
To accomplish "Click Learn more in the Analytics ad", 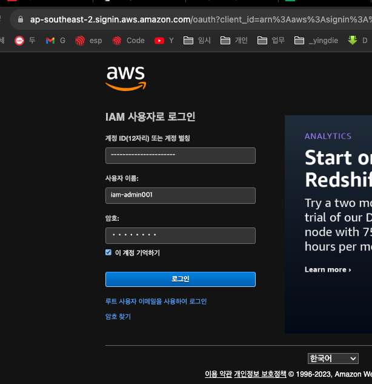I will [328, 269].
